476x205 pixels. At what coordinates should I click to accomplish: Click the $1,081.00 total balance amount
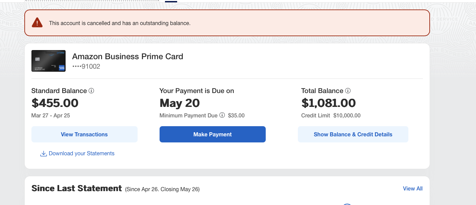[328, 103]
